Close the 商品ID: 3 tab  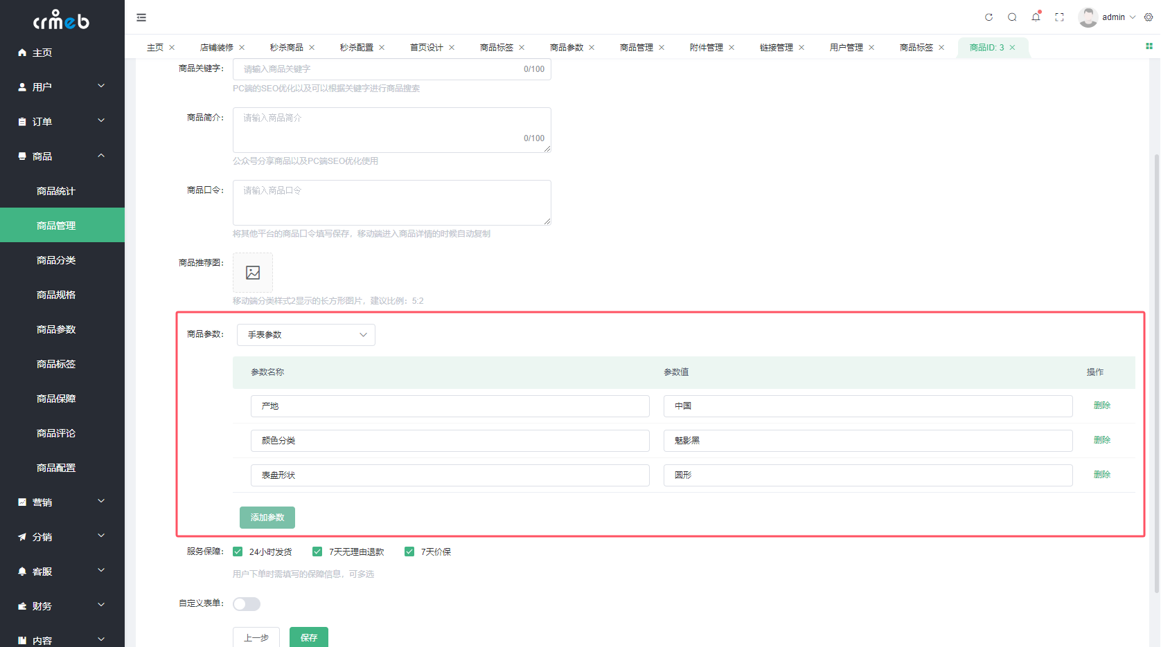click(1012, 48)
